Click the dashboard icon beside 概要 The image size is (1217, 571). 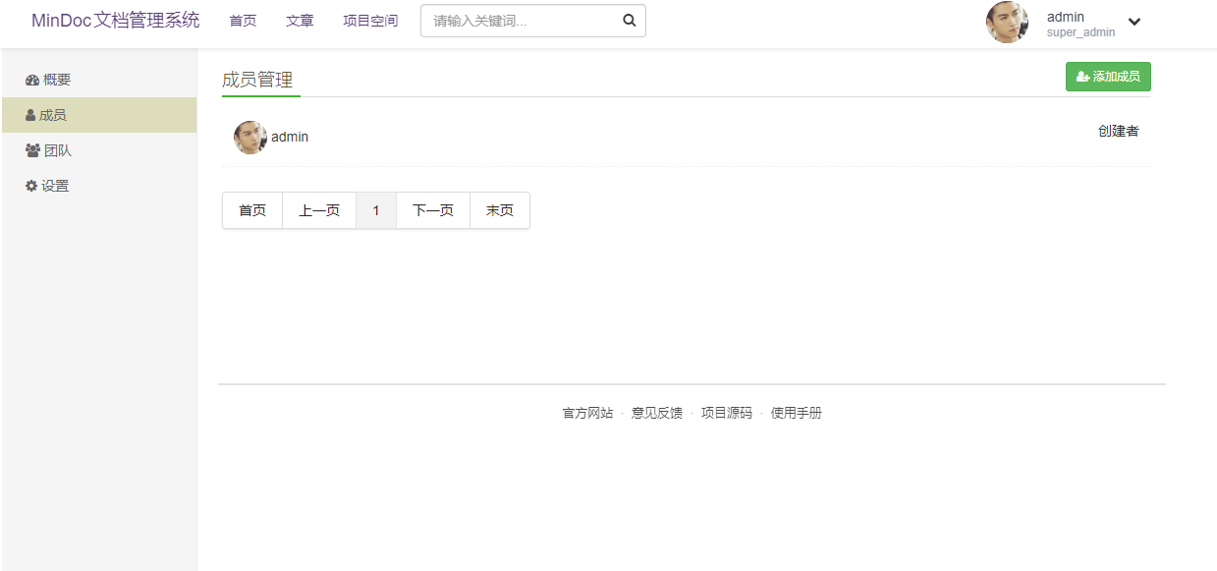coord(32,81)
